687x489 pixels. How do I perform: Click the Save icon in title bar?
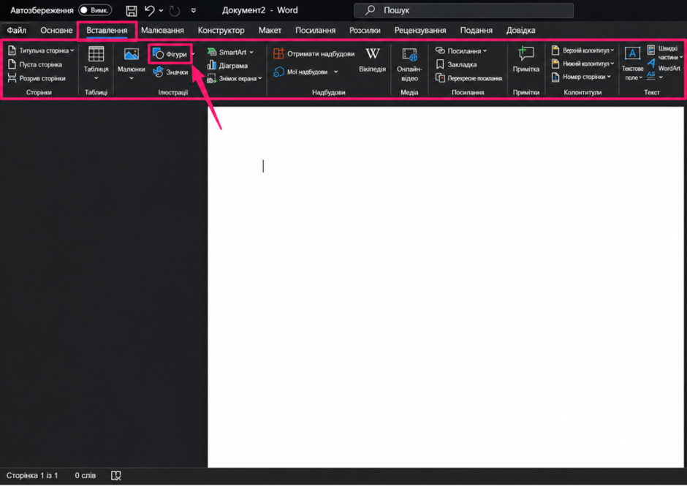[x=131, y=10]
